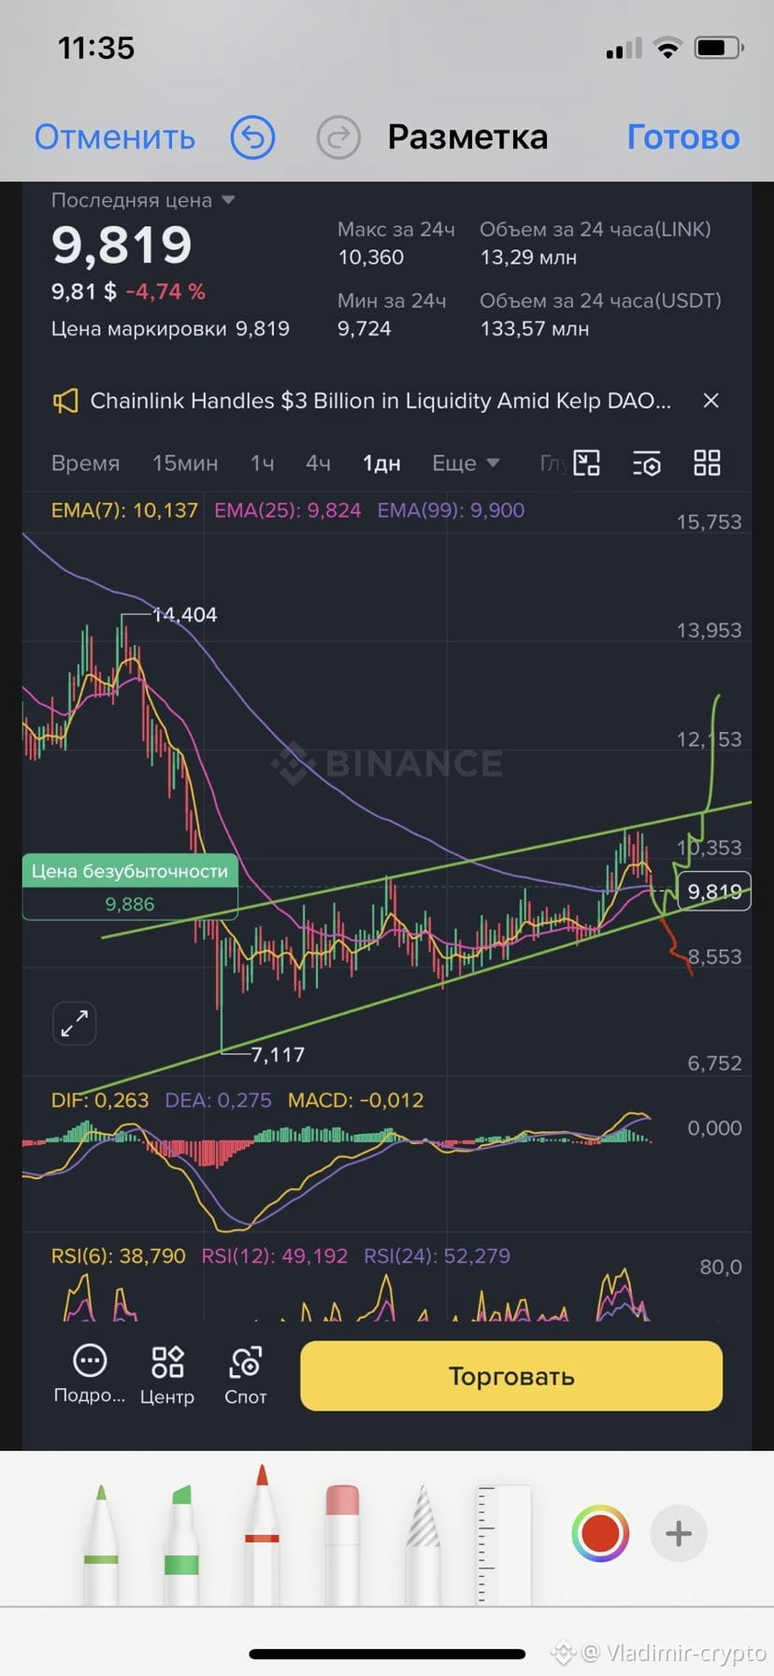Tap the EMA(7): 10,137 indicator label
This screenshot has height=1676, width=774.
click(124, 510)
